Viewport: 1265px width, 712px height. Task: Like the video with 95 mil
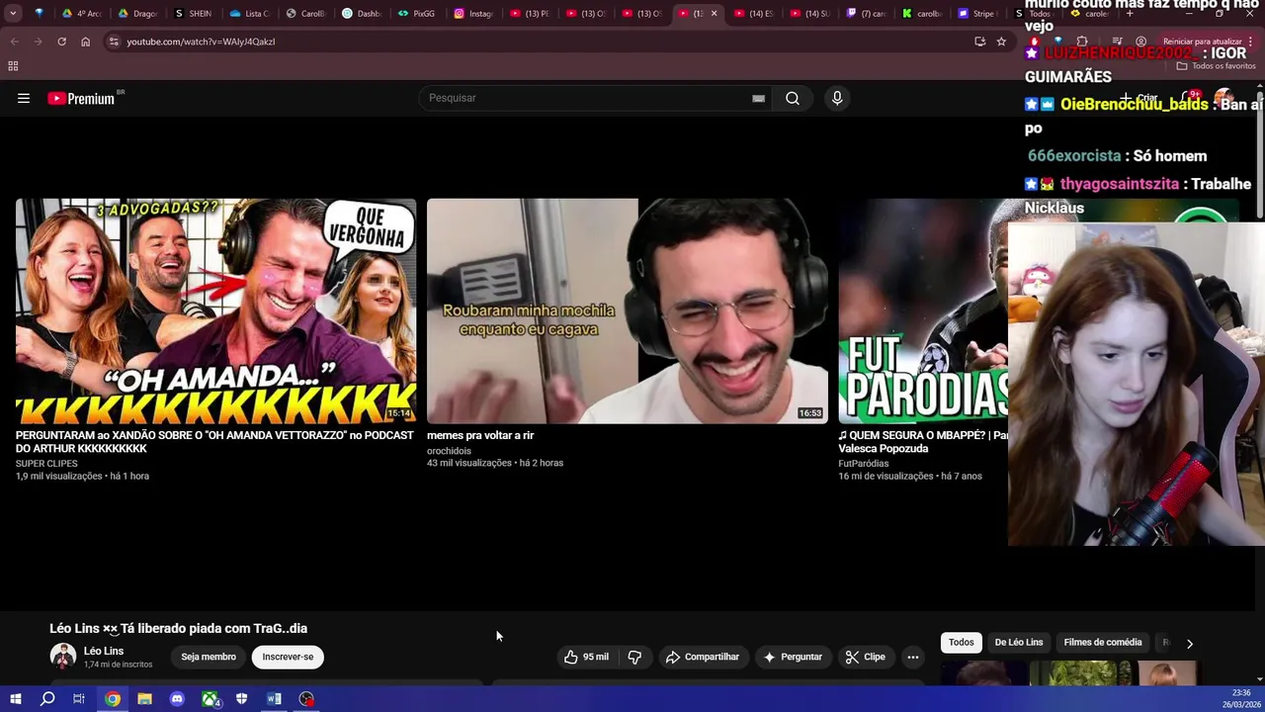point(586,657)
